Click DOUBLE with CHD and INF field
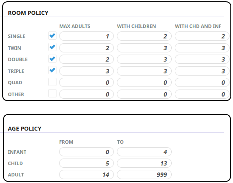Image resolution: width=233 pixels, height=183 pixels. click(x=202, y=59)
